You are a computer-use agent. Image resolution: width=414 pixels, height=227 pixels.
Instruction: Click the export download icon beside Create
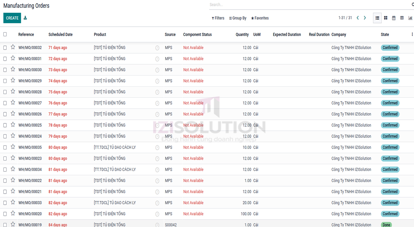pos(25,18)
